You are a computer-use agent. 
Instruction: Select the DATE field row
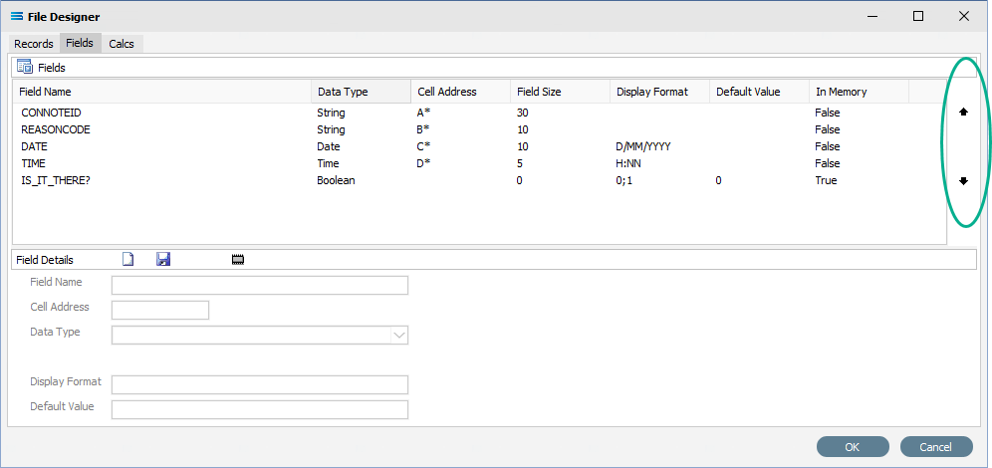click(479, 146)
